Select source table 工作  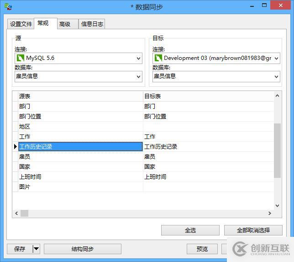click(81, 137)
